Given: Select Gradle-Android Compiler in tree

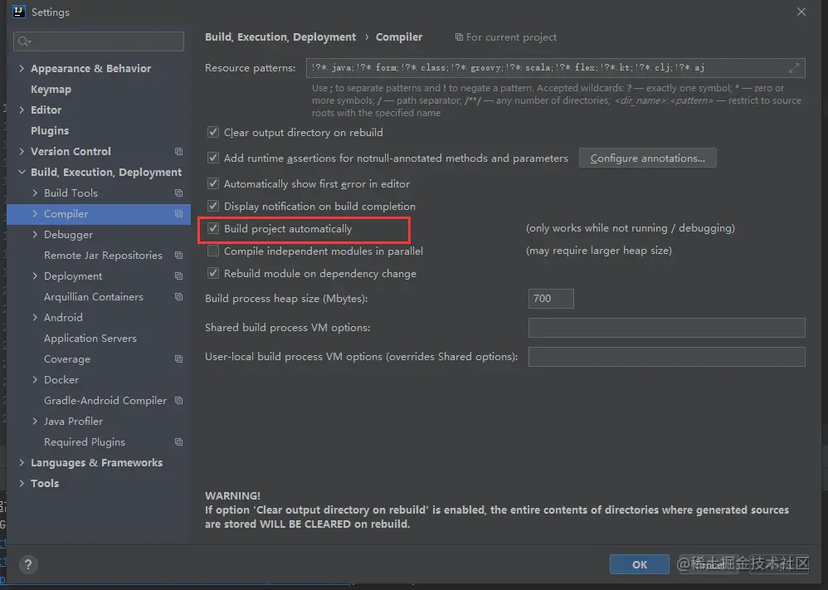Looking at the screenshot, I should pos(105,400).
